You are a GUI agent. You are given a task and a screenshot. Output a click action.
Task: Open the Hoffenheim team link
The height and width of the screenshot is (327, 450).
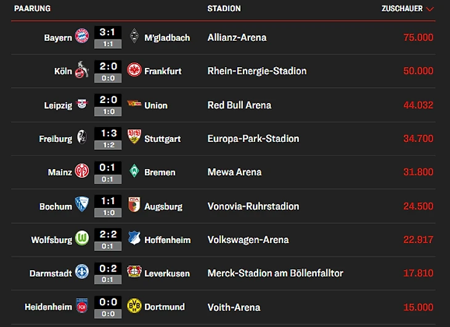[x=167, y=240]
